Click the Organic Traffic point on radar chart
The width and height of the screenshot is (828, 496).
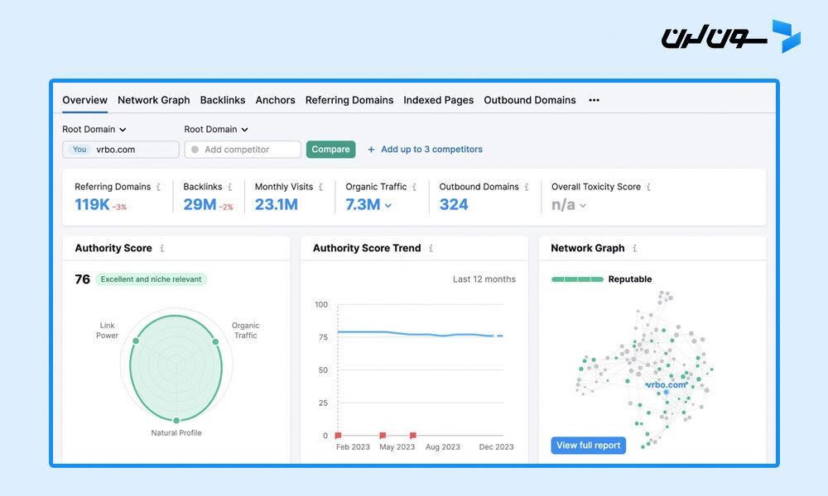(x=215, y=342)
